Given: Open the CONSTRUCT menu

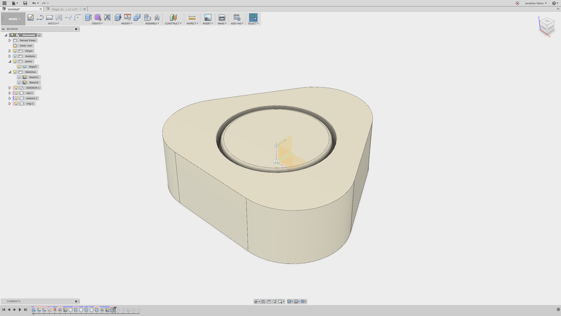Looking at the screenshot, I should [x=173, y=23].
